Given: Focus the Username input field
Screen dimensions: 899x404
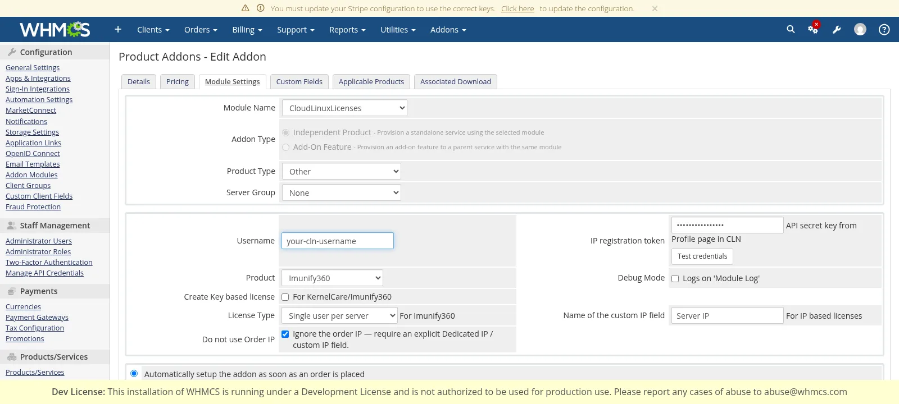Looking at the screenshot, I should pyautogui.click(x=338, y=241).
